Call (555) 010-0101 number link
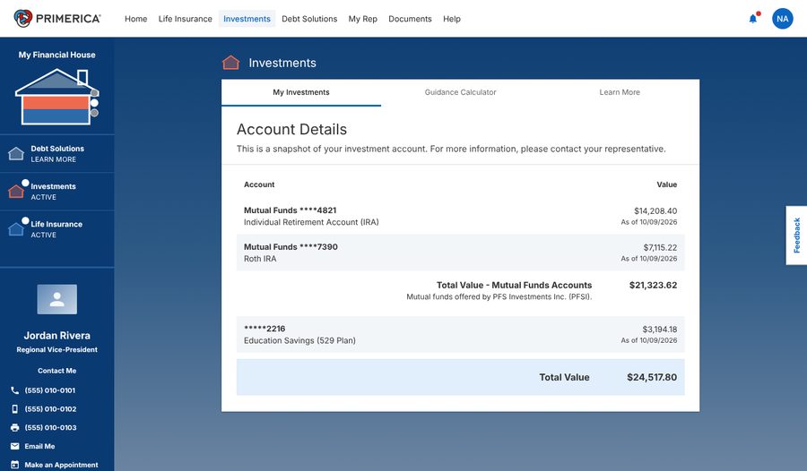This screenshot has height=471, width=807. coord(50,390)
